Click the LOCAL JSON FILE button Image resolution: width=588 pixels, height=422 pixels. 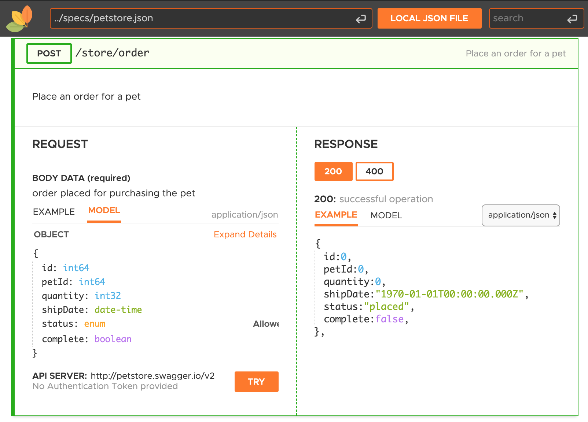pyautogui.click(x=429, y=18)
